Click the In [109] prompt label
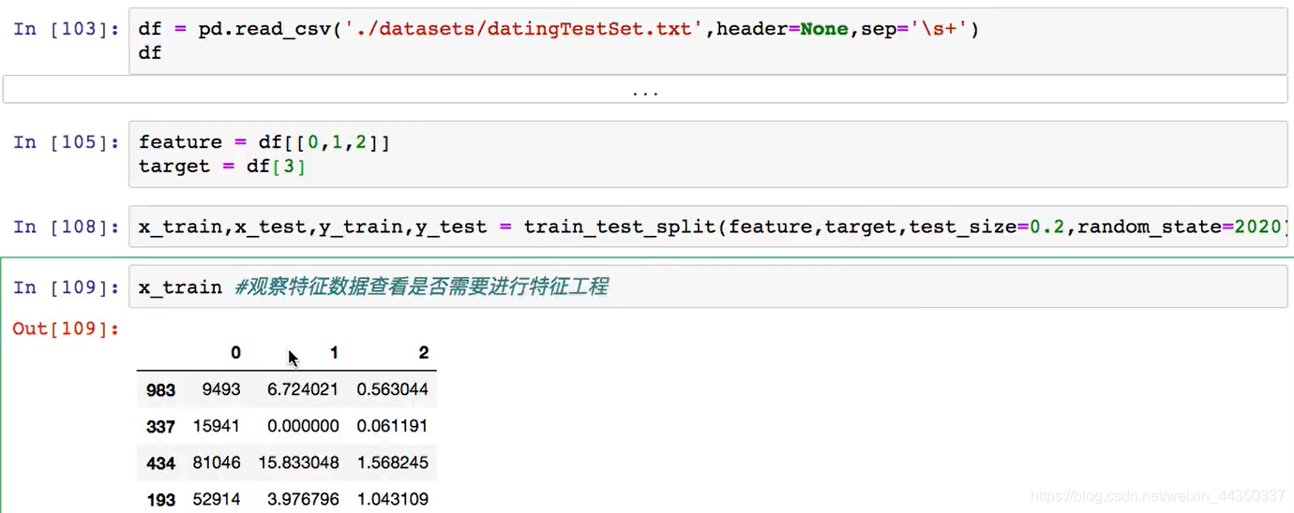Image resolution: width=1294 pixels, height=513 pixels. [67, 286]
